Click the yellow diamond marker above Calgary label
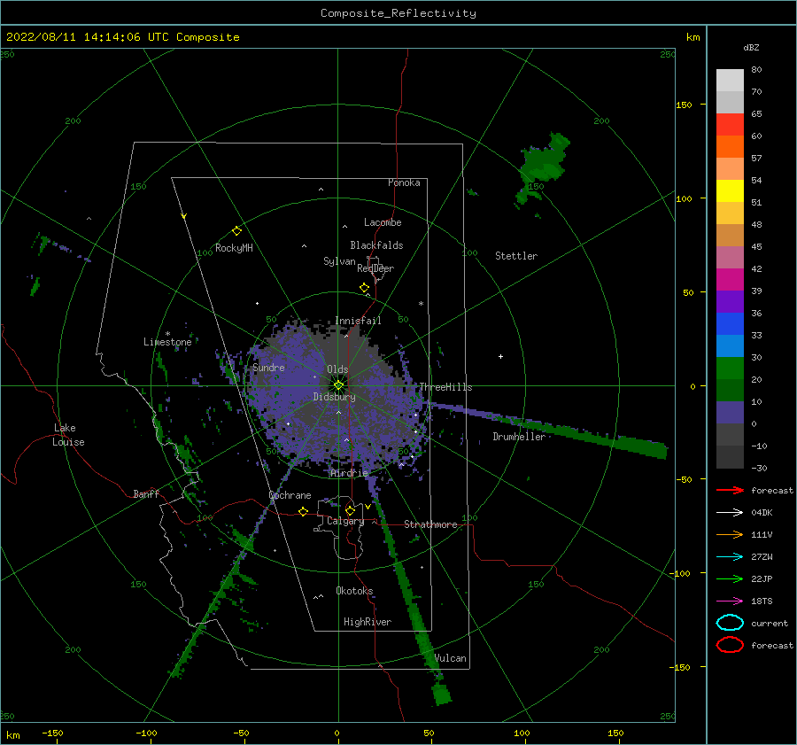This screenshot has width=797, height=745. 350,510
